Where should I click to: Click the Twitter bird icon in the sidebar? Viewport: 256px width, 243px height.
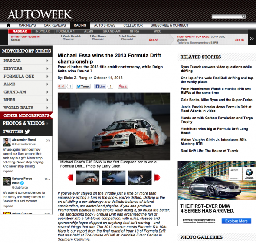(27, 132)
